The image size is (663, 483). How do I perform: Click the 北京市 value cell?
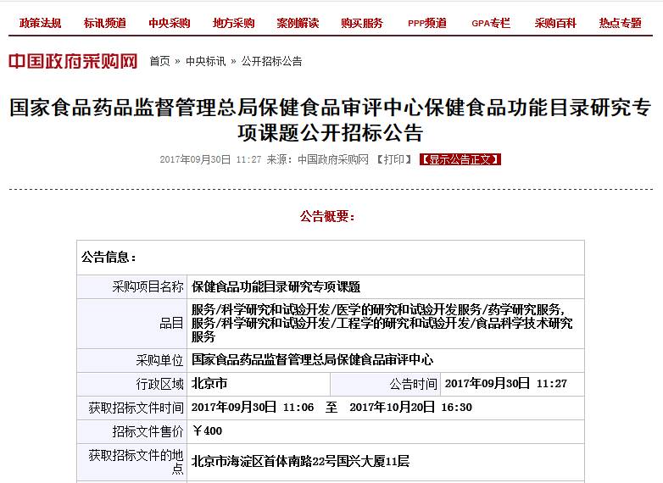(259, 384)
